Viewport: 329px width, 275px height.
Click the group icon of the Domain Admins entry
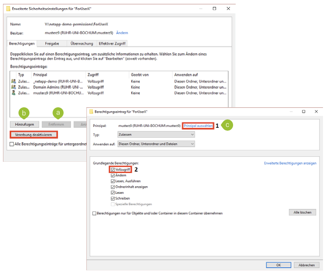(13, 87)
